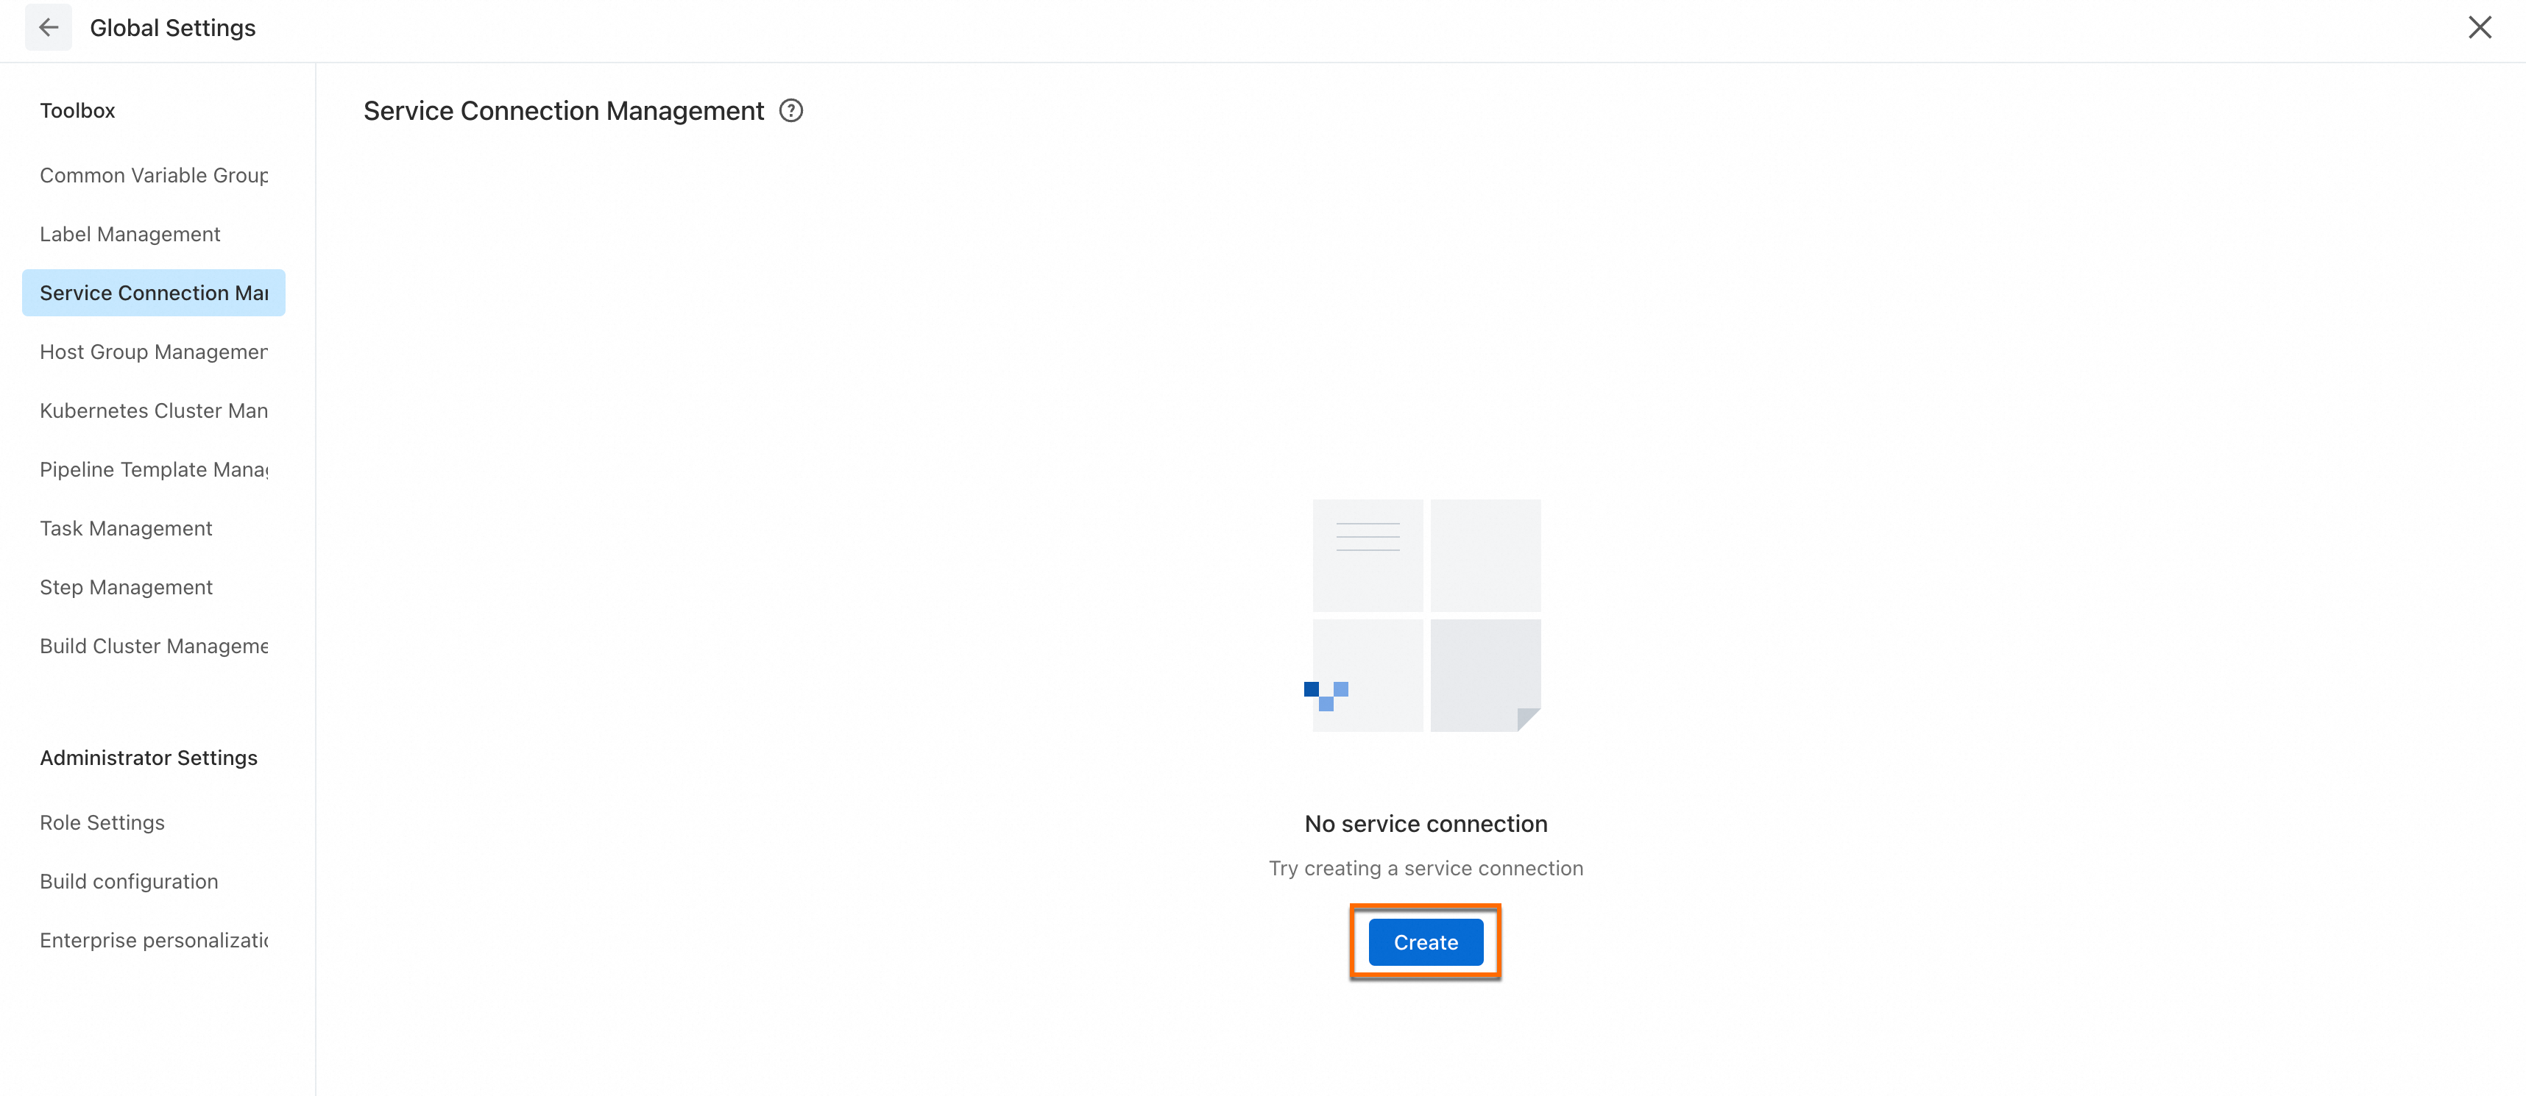Viewport: 2526px width, 1096px height.
Task: Go to Label Management
Action: pyautogui.click(x=130, y=235)
